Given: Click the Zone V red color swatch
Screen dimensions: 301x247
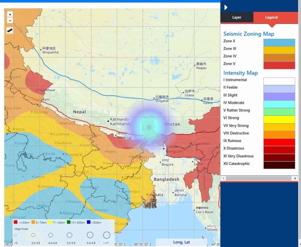Looking at the screenshot, I should coord(279,65).
